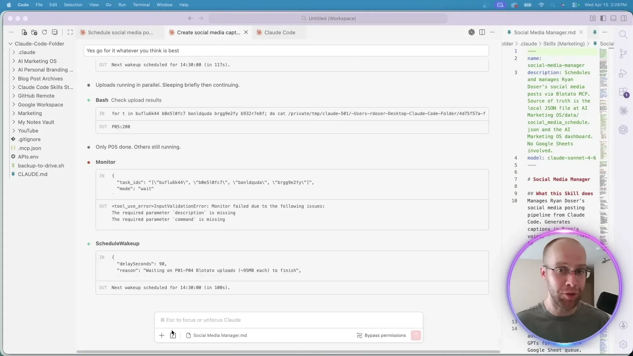The image size is (633, 356).
Task: Expand the .claude folder
Action: click(x=26, y=52)
